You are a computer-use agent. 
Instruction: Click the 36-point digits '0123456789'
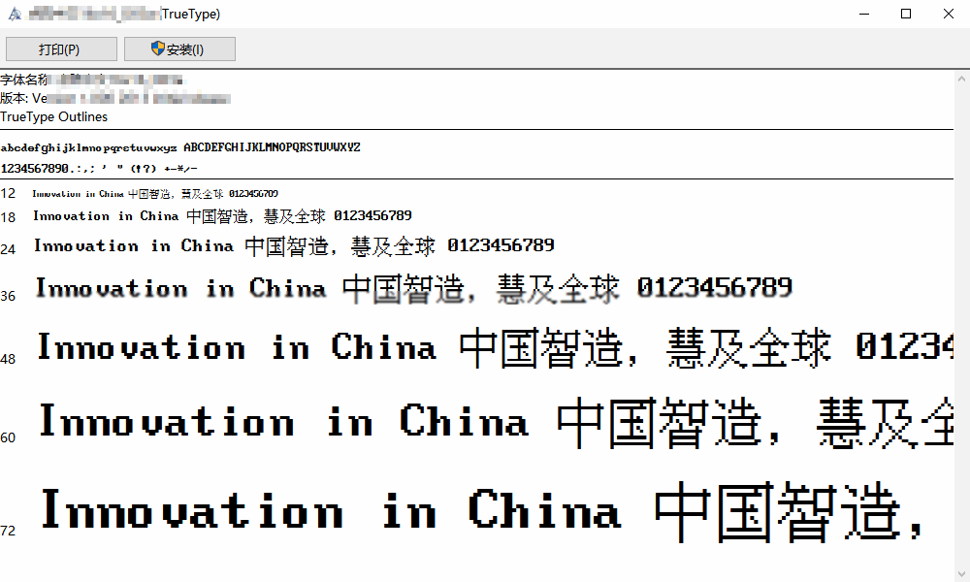coord(715,287)
